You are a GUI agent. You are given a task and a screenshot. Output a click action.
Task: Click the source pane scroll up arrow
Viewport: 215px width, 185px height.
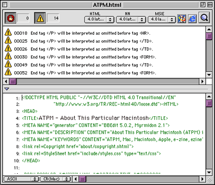pyautogui.click(x=209, y=96)
